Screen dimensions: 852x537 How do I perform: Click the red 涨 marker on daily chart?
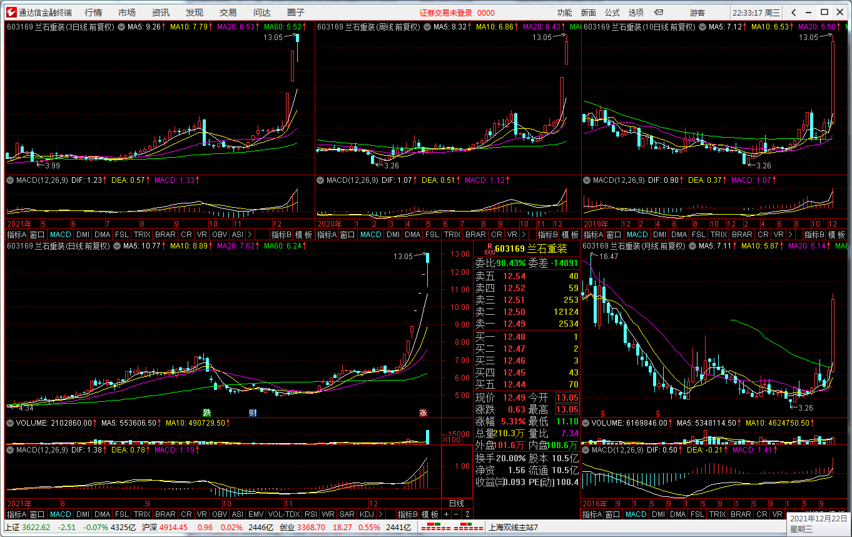click(x=423, y=413)
